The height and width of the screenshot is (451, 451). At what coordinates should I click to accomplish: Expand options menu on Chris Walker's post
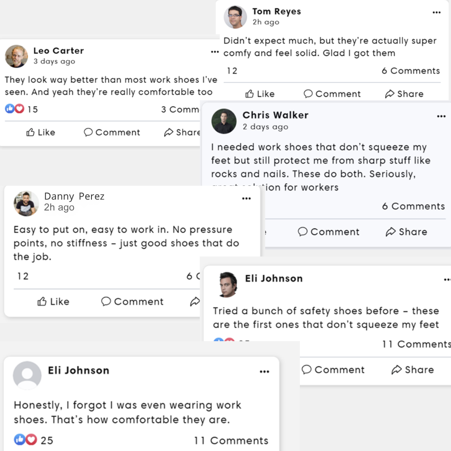pos(441,117)
